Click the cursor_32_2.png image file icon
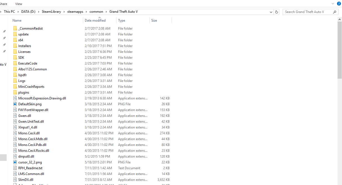This screenshot has height=185, width=342. pos(15,162)
